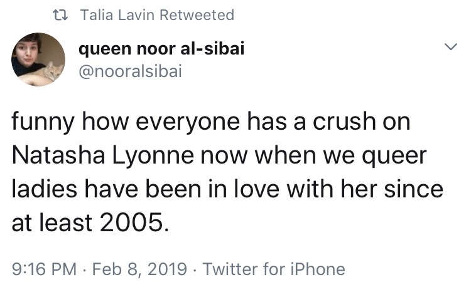Open queen noor al-sibai's profile photo

click(38, 60)
